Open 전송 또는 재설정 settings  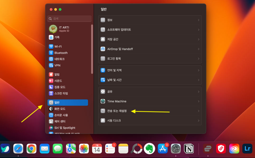[150, 111]
